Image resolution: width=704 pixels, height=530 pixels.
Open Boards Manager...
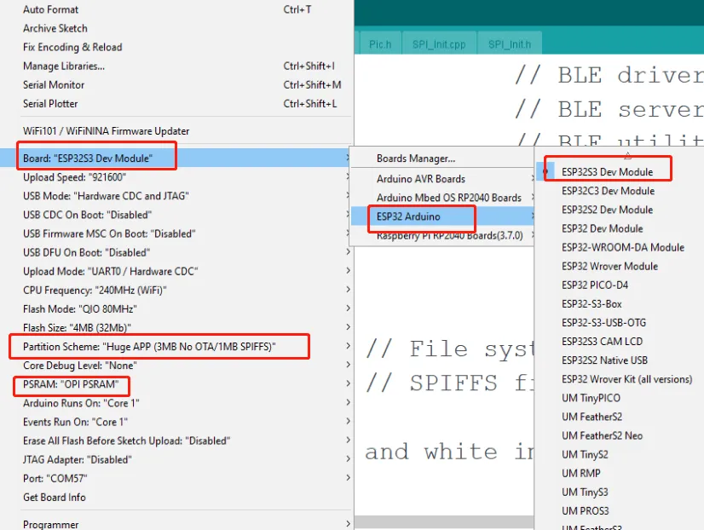[x=416, y=158]
